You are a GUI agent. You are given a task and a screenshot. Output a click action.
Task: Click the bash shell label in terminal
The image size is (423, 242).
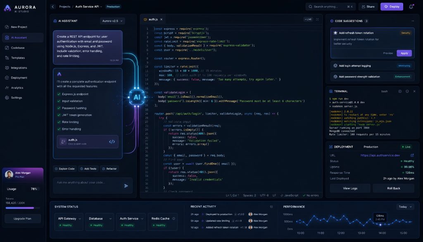pyautogui.click(x=385, y=91)
